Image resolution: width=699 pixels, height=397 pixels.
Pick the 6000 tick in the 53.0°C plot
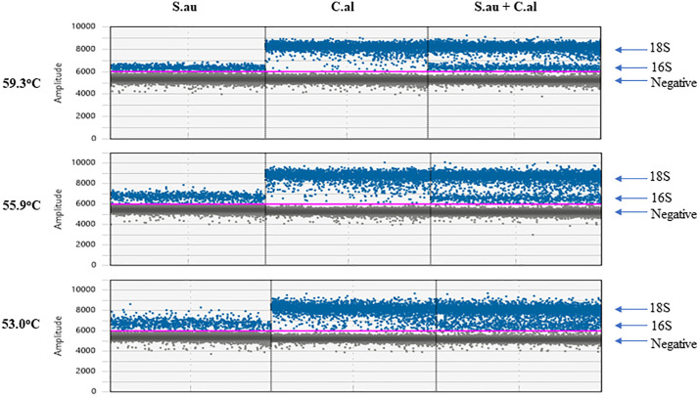click(85, 331)
